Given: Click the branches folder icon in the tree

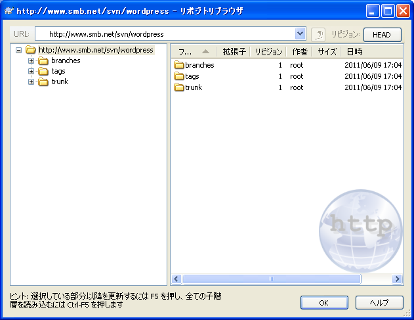Looking at the screenshot, I should coord(43,61).
